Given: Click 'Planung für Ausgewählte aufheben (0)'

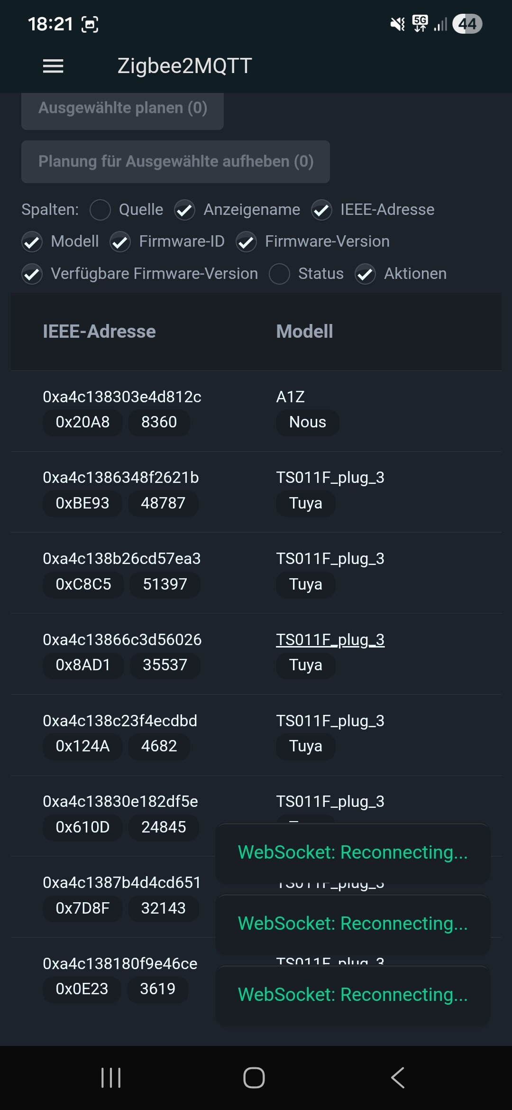Looking at the screenshot, I should [x=175, y=162].
